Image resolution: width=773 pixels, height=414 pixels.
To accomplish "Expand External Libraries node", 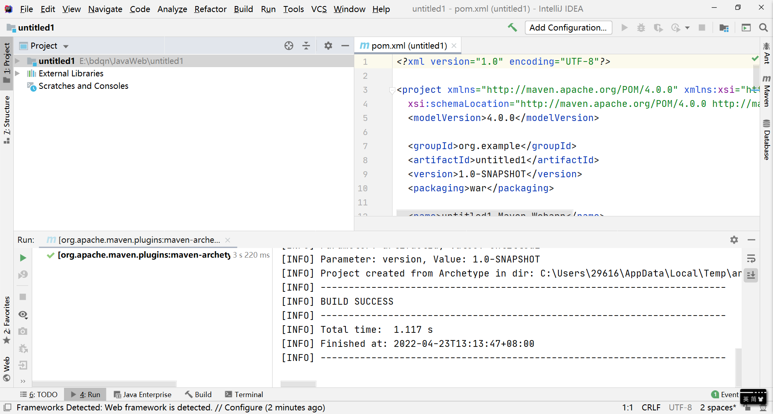I will (x=18, y=73).
